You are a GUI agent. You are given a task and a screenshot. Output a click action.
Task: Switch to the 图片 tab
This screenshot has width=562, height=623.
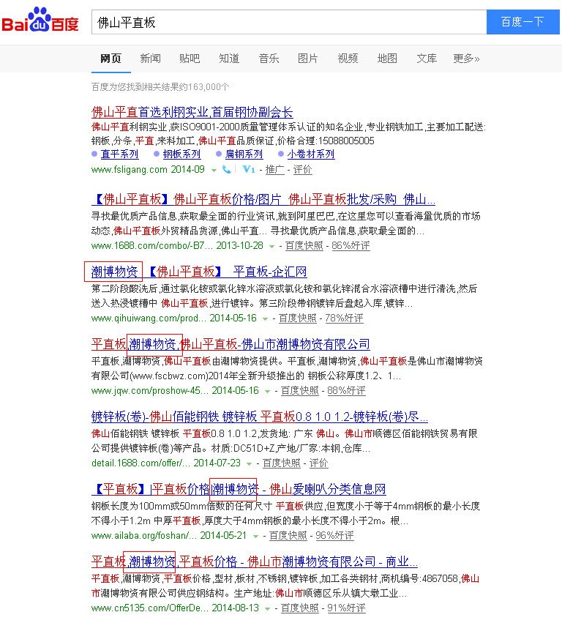click(x=308, y=59)
